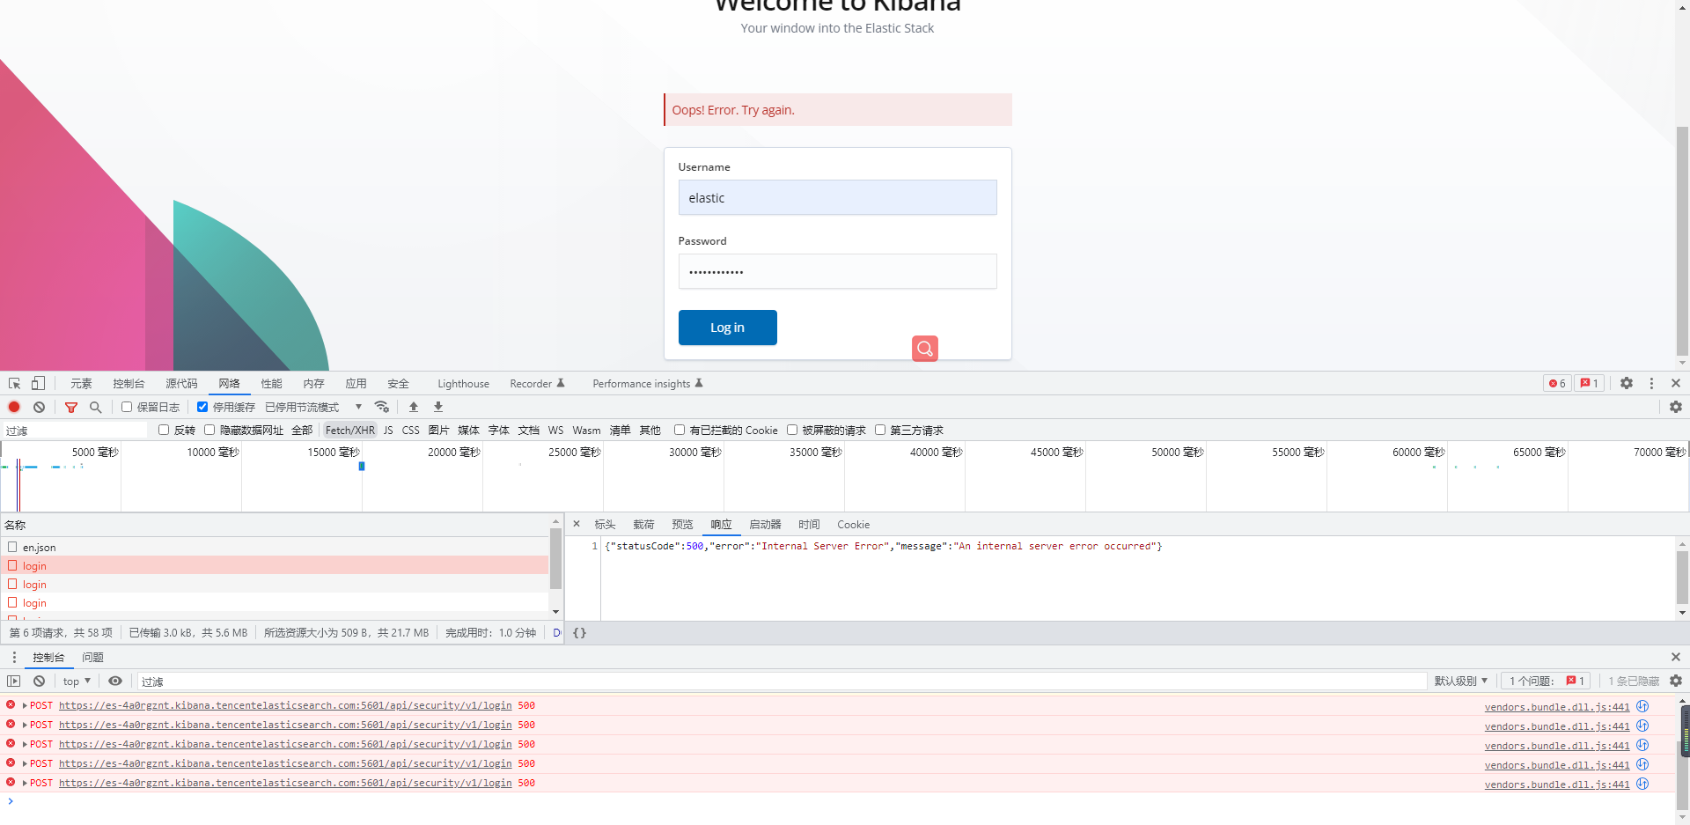
Task: Switch to Sources (源代码) tab
Action: pyautogui.click(x=181, y=383)
